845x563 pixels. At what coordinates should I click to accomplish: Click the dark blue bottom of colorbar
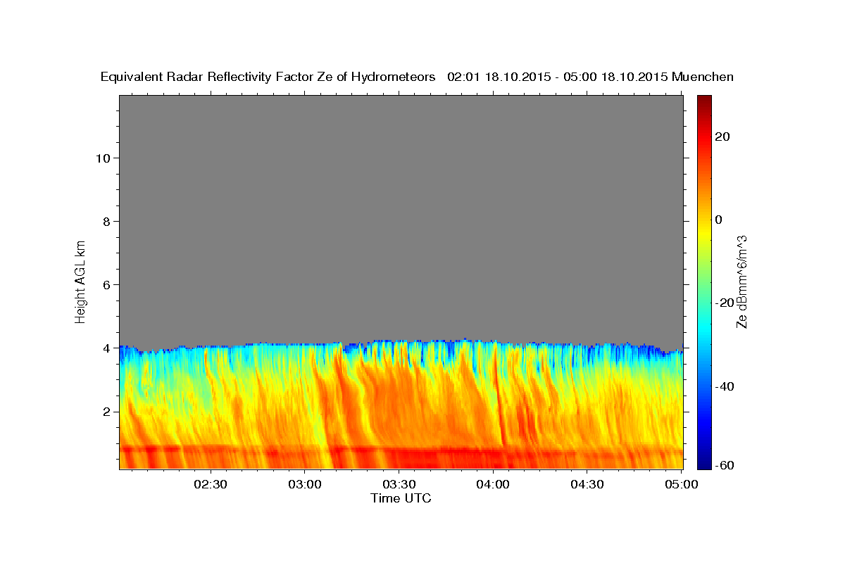[703, 463]
